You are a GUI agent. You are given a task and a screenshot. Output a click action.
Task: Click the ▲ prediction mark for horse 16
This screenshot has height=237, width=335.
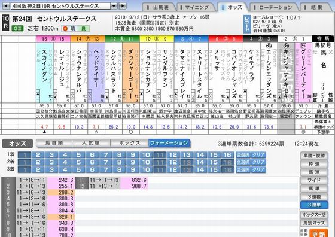pyautogui.click(x=44, y=132)
